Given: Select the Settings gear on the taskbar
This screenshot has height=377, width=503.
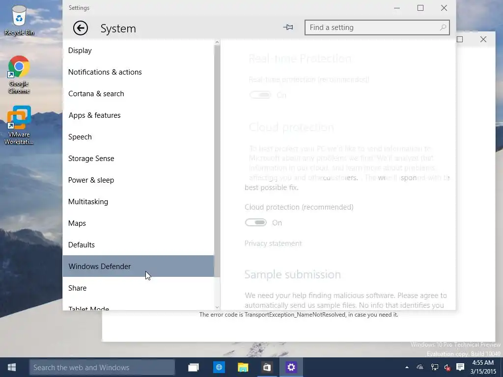Looking at the screenshot, I should pyautogui.click(x=291, y=367).
